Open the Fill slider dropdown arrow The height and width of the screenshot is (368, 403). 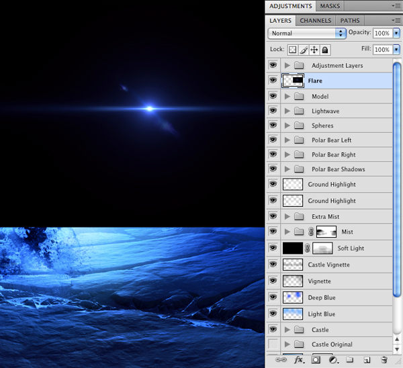coord(396,49)
